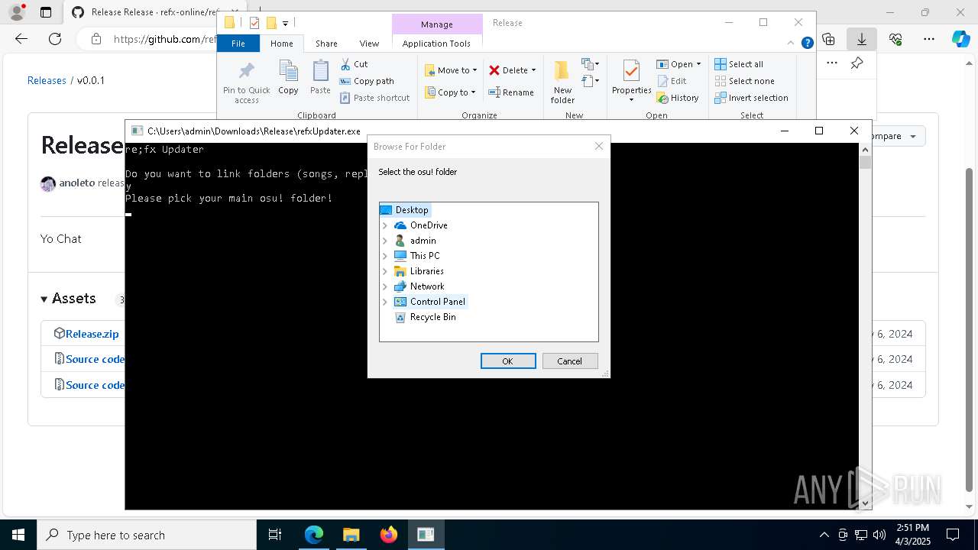Image resolution: width=978 pixels, height=550 pixels.
Task: Open the Open dropdown in ribbon
Action: 678,64
